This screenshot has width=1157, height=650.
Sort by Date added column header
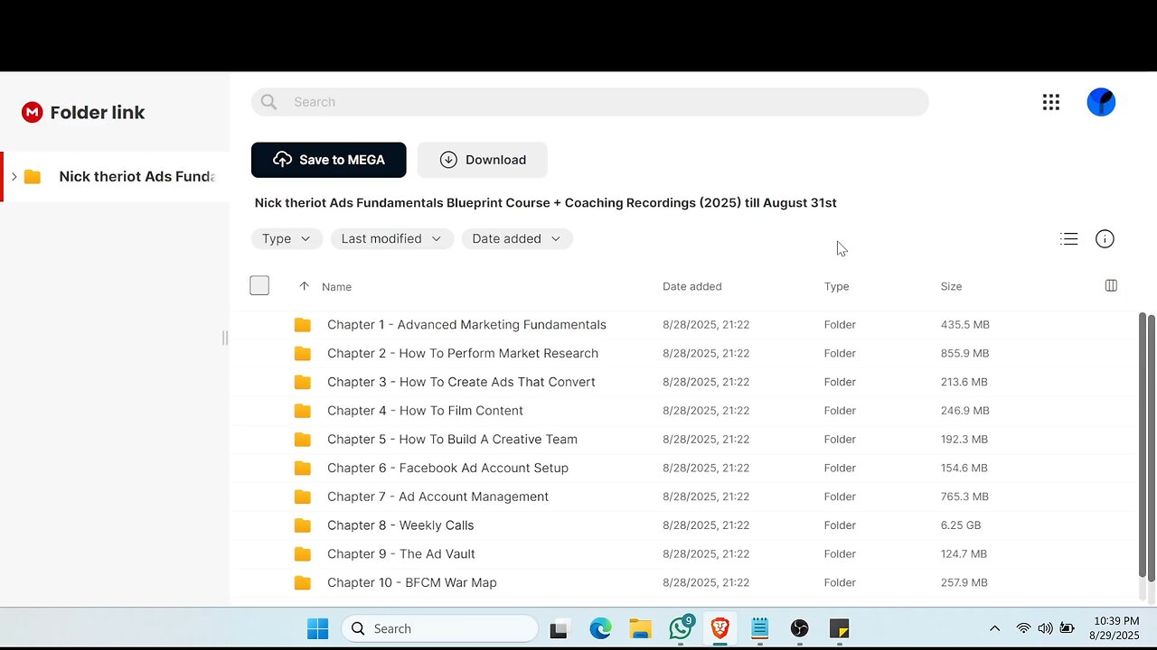692,286
